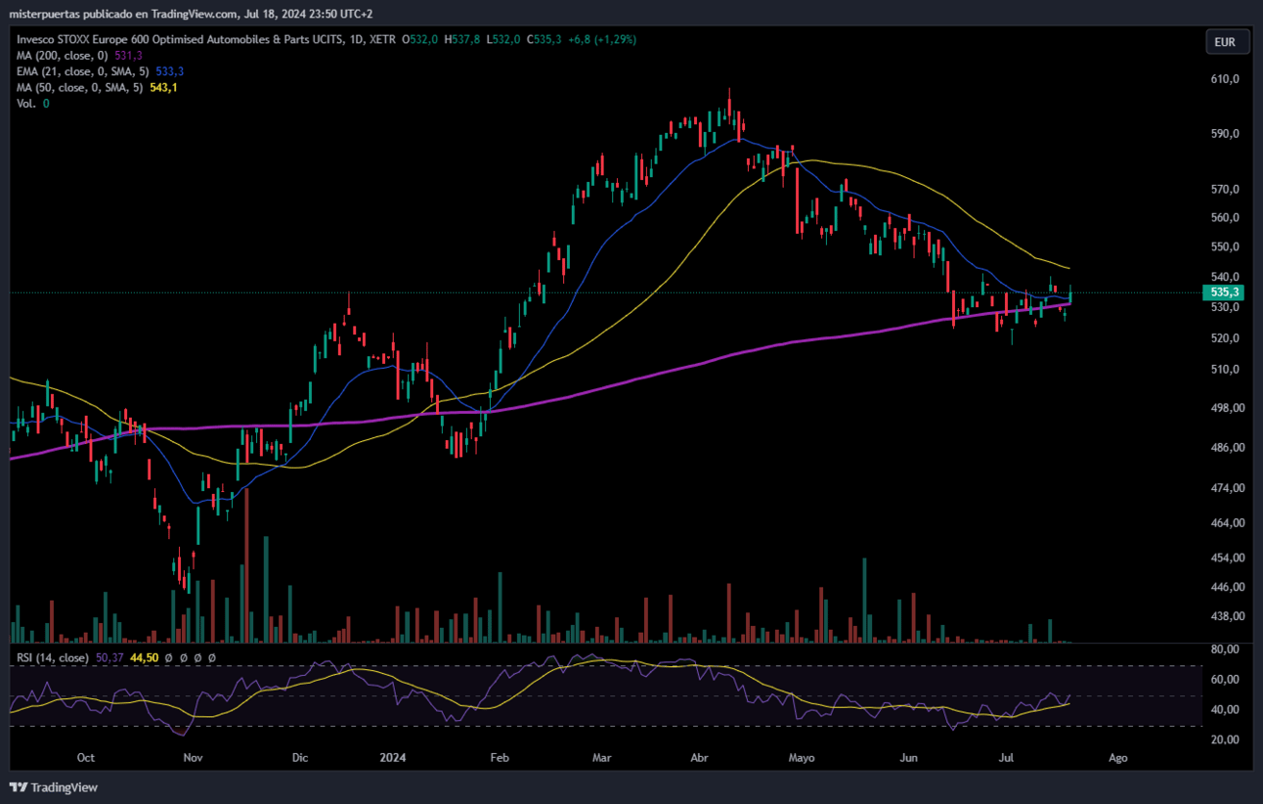Click the Dic label on the time axis
This screenshot has width=1263, height=804.
pyautogui.click(x=300, y=758)
